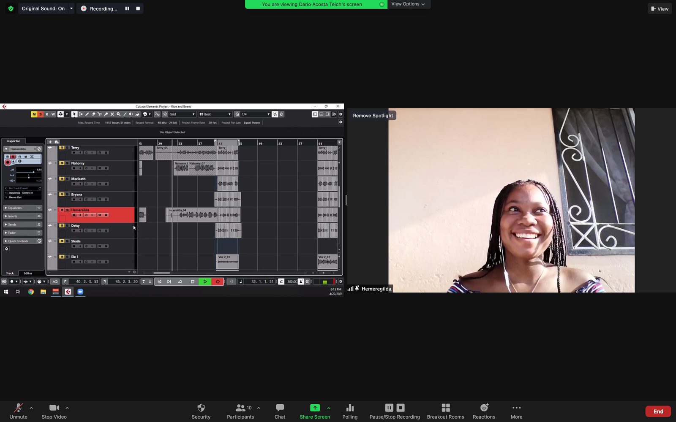Open Cubase from the Windows taskbar
Screen dimensions: 676x422
(x=68, y=292)
